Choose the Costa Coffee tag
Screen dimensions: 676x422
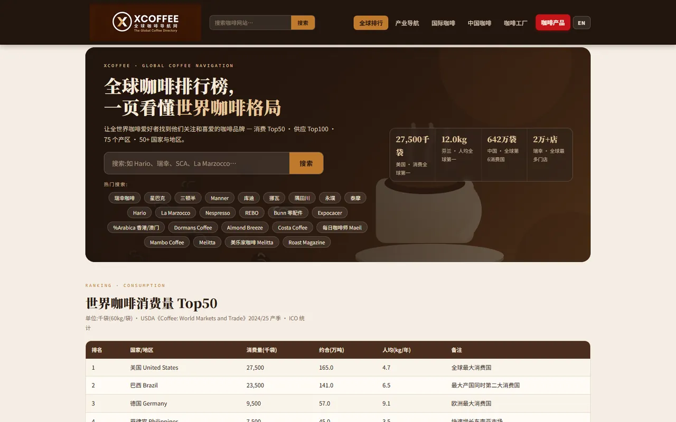pyautogui.click(x=293, y=227)
